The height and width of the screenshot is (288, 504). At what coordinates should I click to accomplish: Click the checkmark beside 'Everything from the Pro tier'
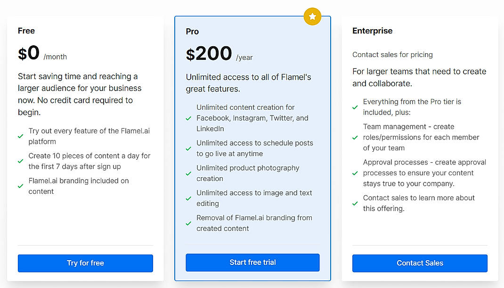tap(355, 107)
